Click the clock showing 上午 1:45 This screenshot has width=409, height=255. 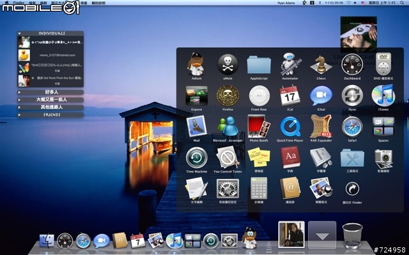(382, 3)
